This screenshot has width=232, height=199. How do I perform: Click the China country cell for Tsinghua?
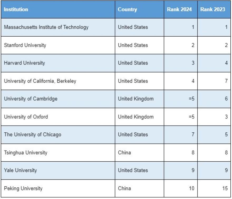point(124,152)
